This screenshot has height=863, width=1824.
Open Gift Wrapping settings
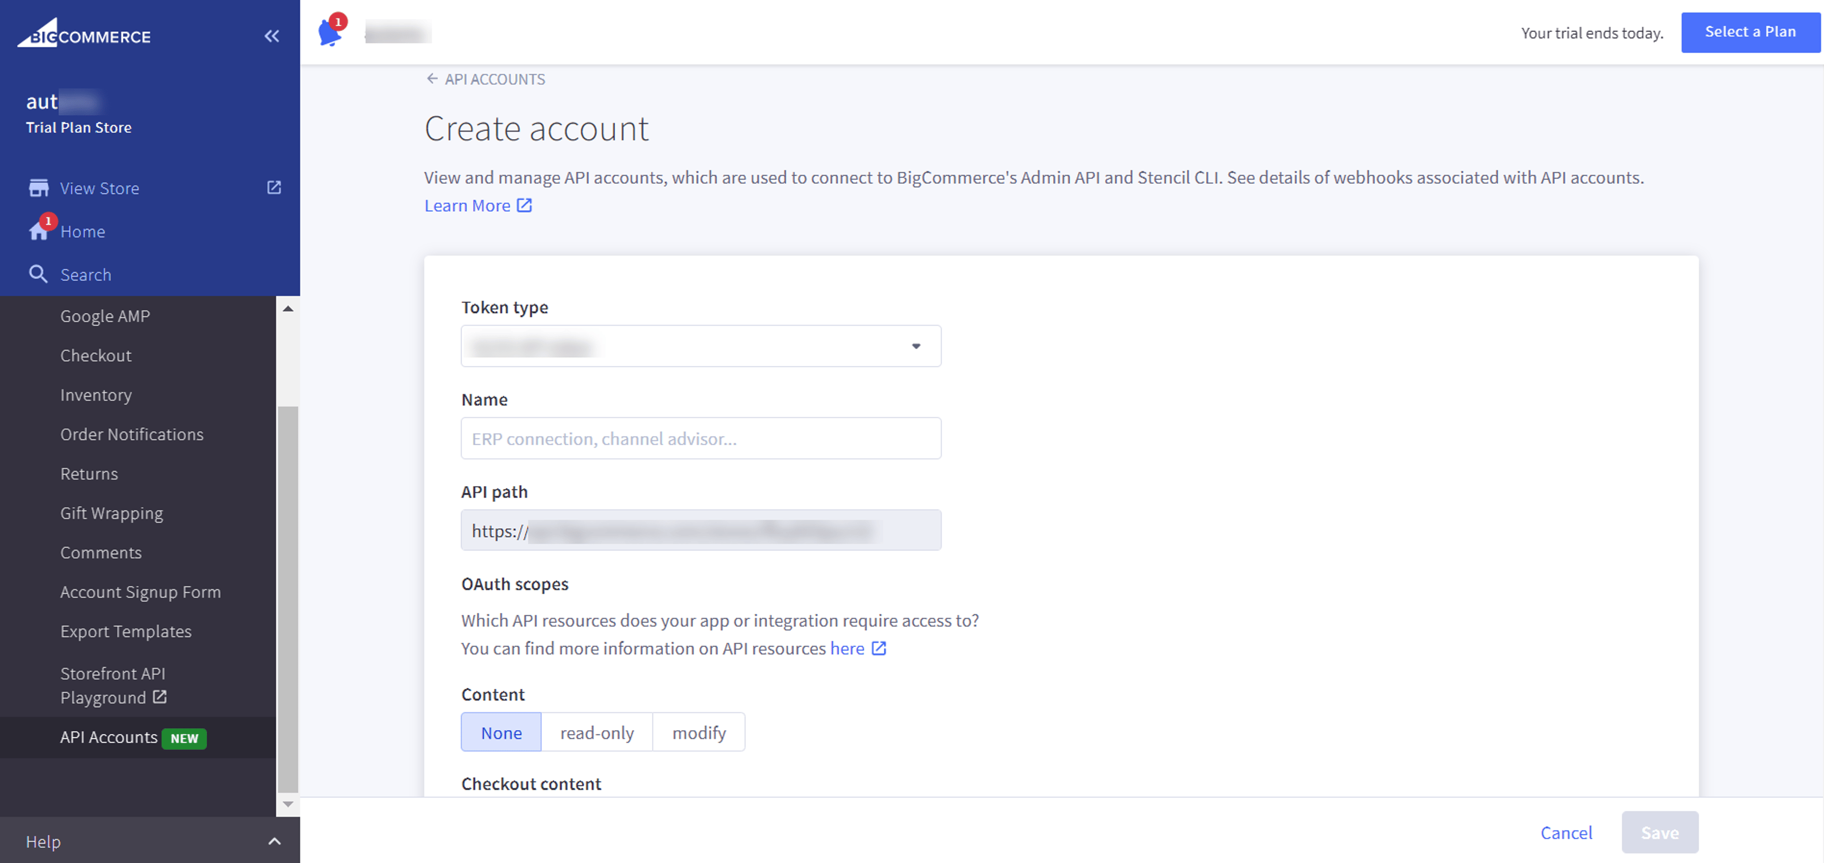tap(111, 513)
